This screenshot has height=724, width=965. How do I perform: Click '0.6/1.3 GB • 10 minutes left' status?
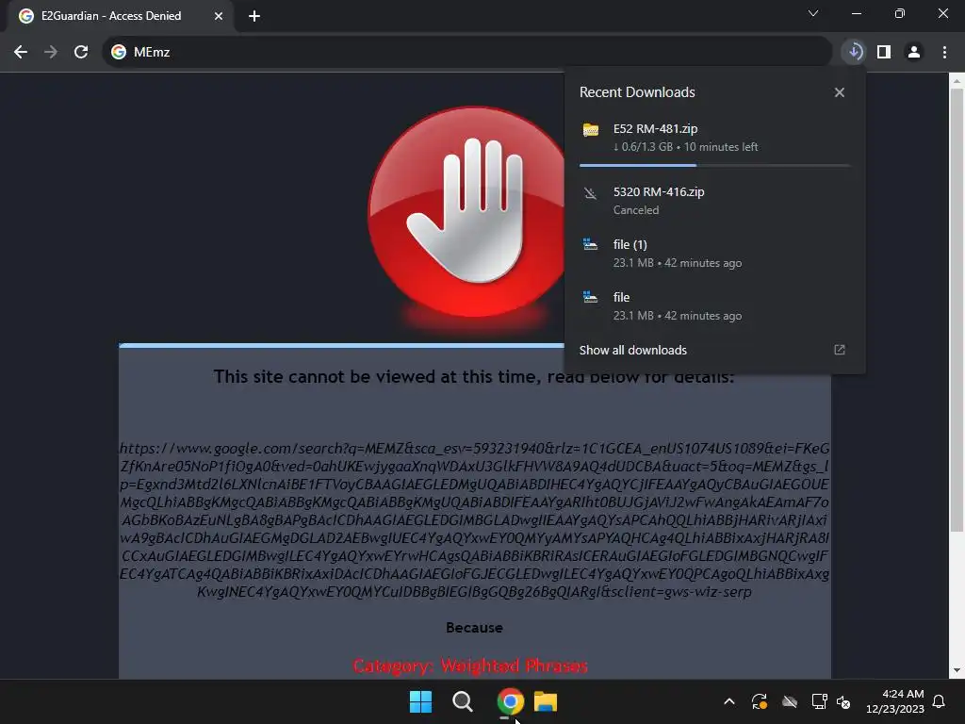click(x=686, y=147)
